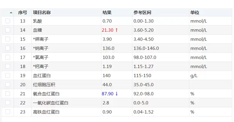234x122 pixels.
Task: Check the box for 乳酸 row
Action: 8,21
